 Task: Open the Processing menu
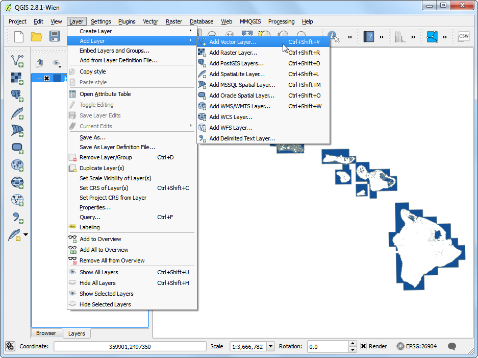click(282, 21)
